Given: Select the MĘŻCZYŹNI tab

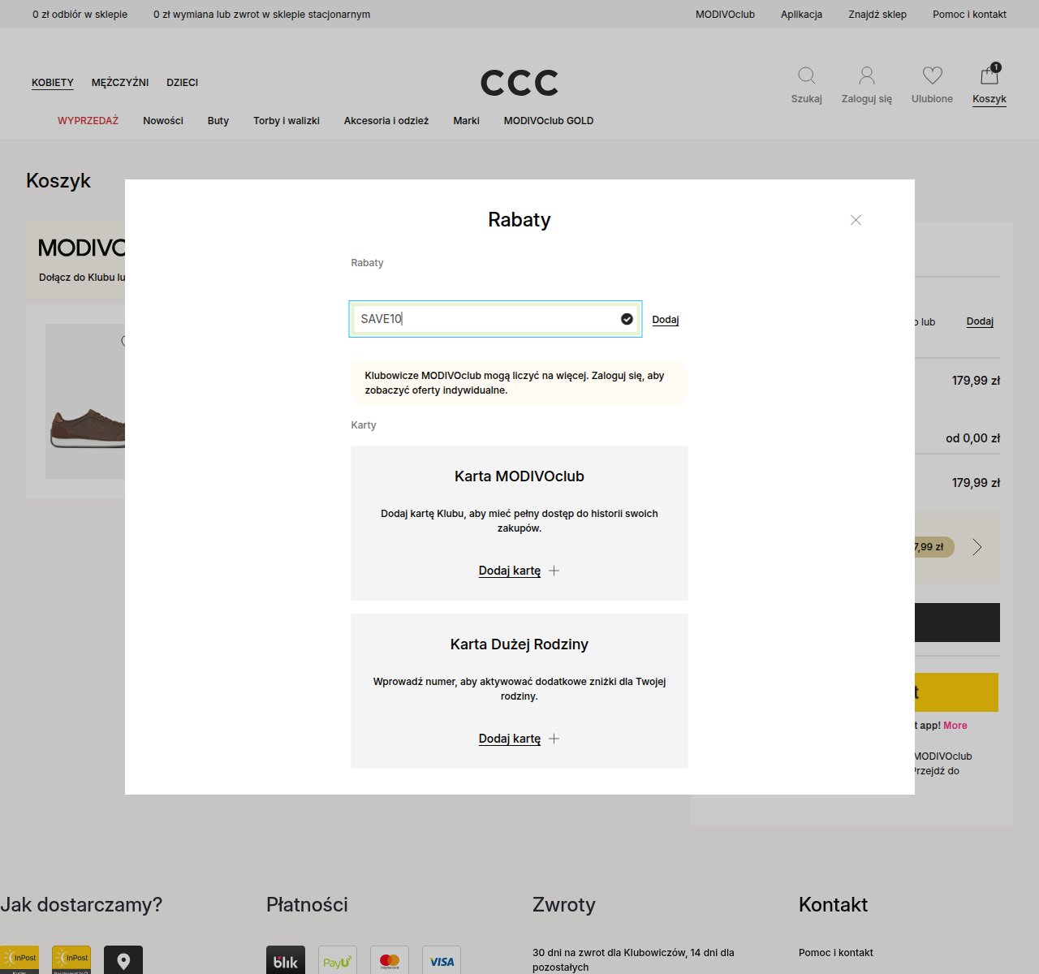Looking at the screenshot, I should 120,83.
